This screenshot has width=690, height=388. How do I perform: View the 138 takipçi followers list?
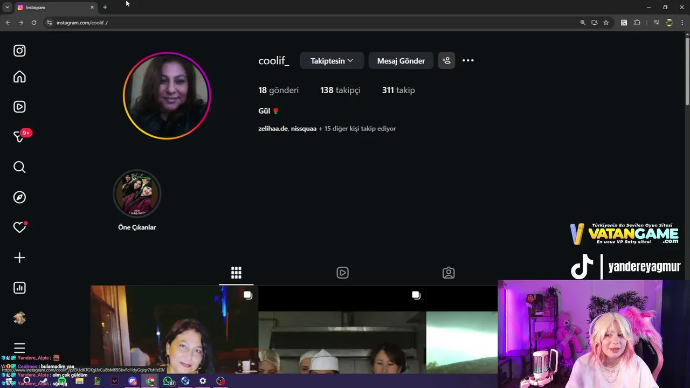[x=340, y=90]
